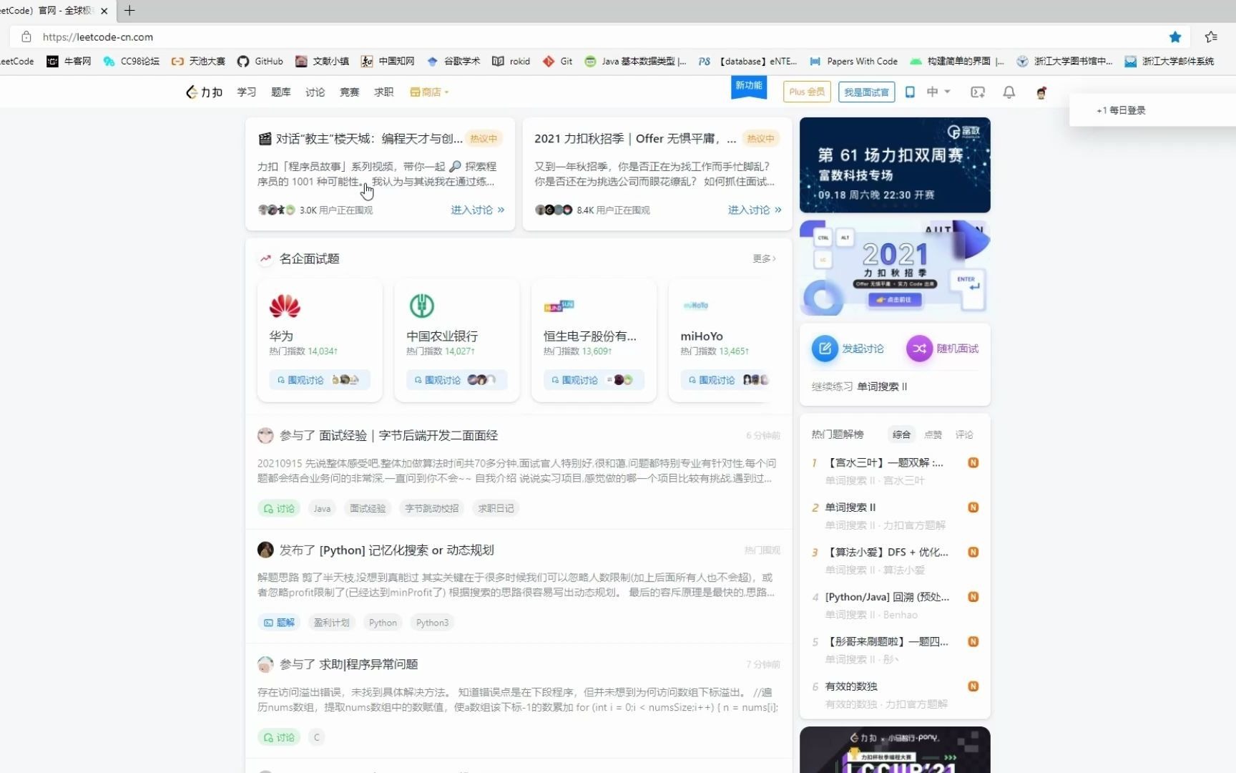Viewport: 1236px width, 773px height.
Task: Open the 题库 menu item
Action: click(x=281, y=92)
